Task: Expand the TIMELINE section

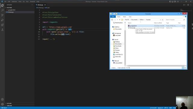Action: [9, 106]
